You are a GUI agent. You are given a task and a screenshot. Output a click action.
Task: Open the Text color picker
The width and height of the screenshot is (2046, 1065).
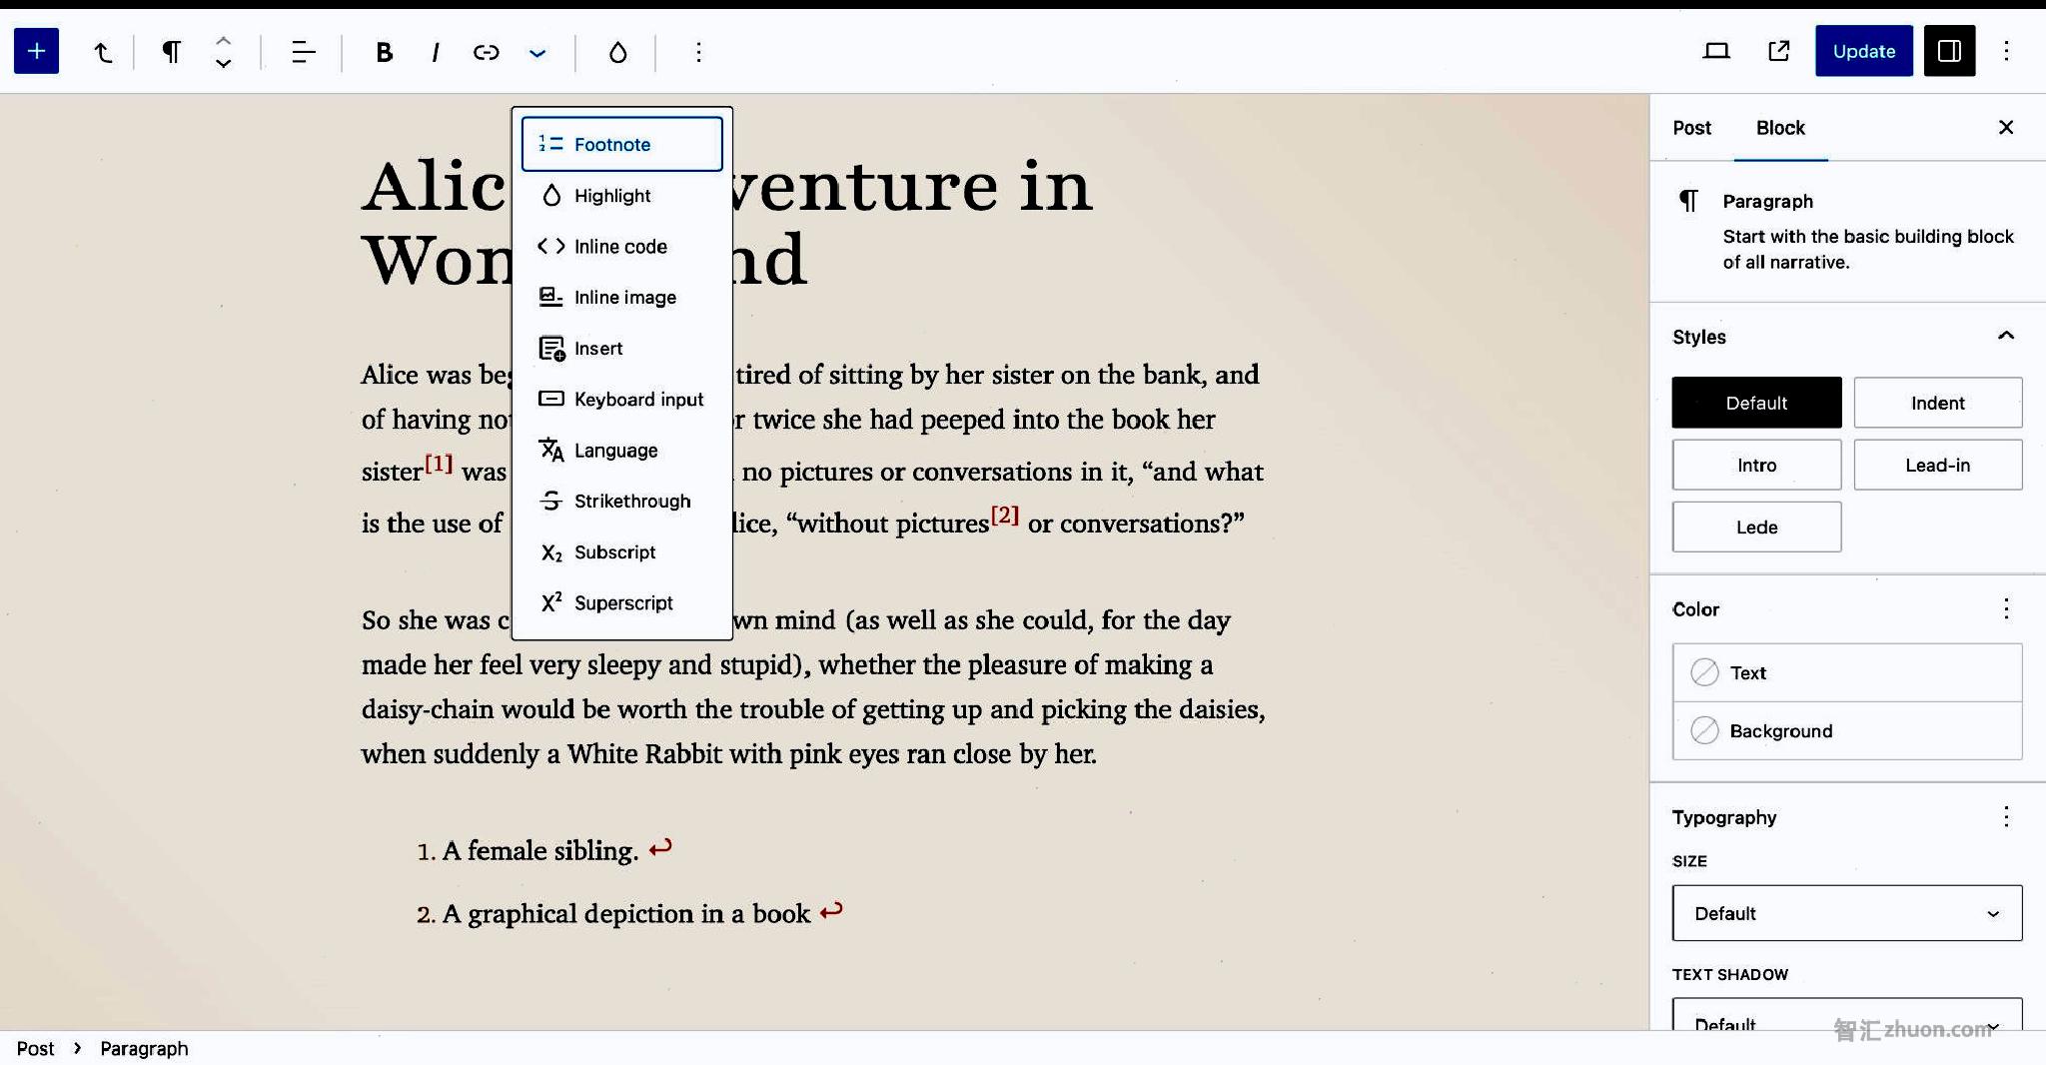[x=1847, y=672]
